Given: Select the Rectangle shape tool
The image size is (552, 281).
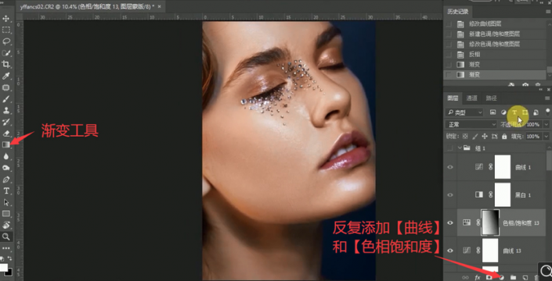Looking at the screenshot, I should [6, 214].
